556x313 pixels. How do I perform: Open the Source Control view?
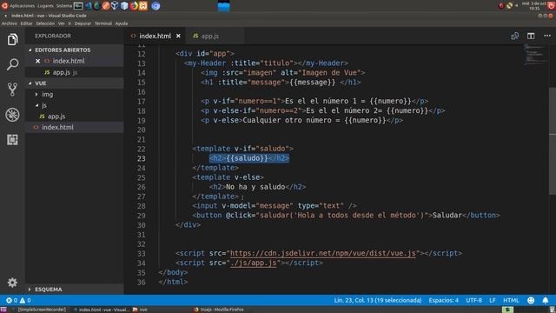click(12, 90)
